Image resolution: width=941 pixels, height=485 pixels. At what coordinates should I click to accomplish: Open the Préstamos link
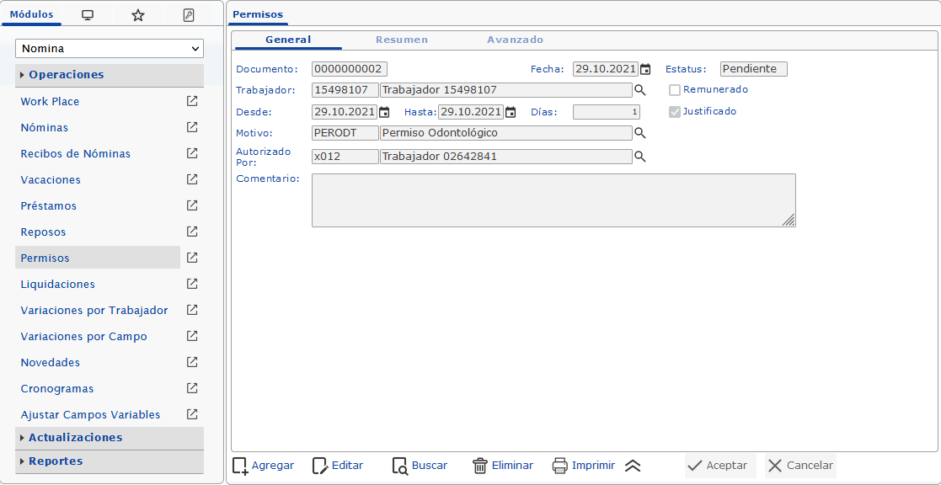[x=49, y=206]
